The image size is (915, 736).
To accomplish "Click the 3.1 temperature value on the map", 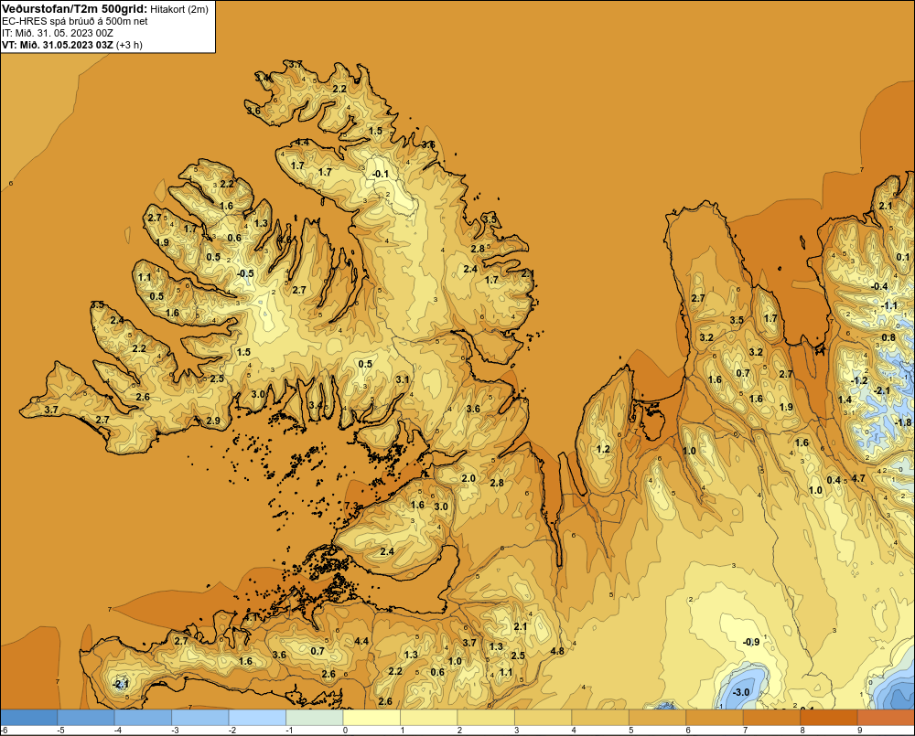I will 403,379.
